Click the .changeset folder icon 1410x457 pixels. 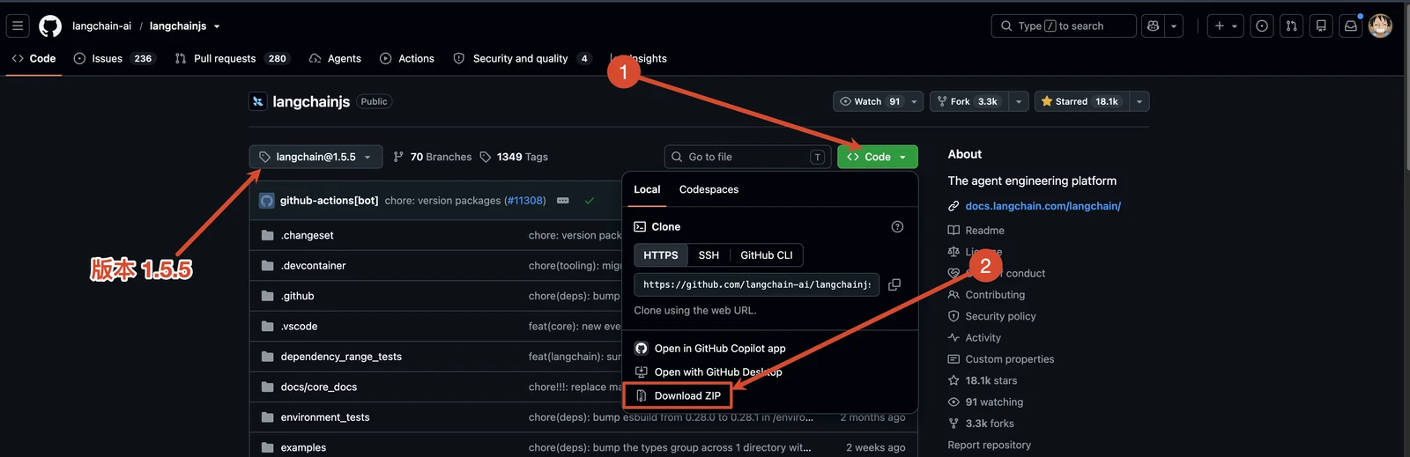point(267,235)
